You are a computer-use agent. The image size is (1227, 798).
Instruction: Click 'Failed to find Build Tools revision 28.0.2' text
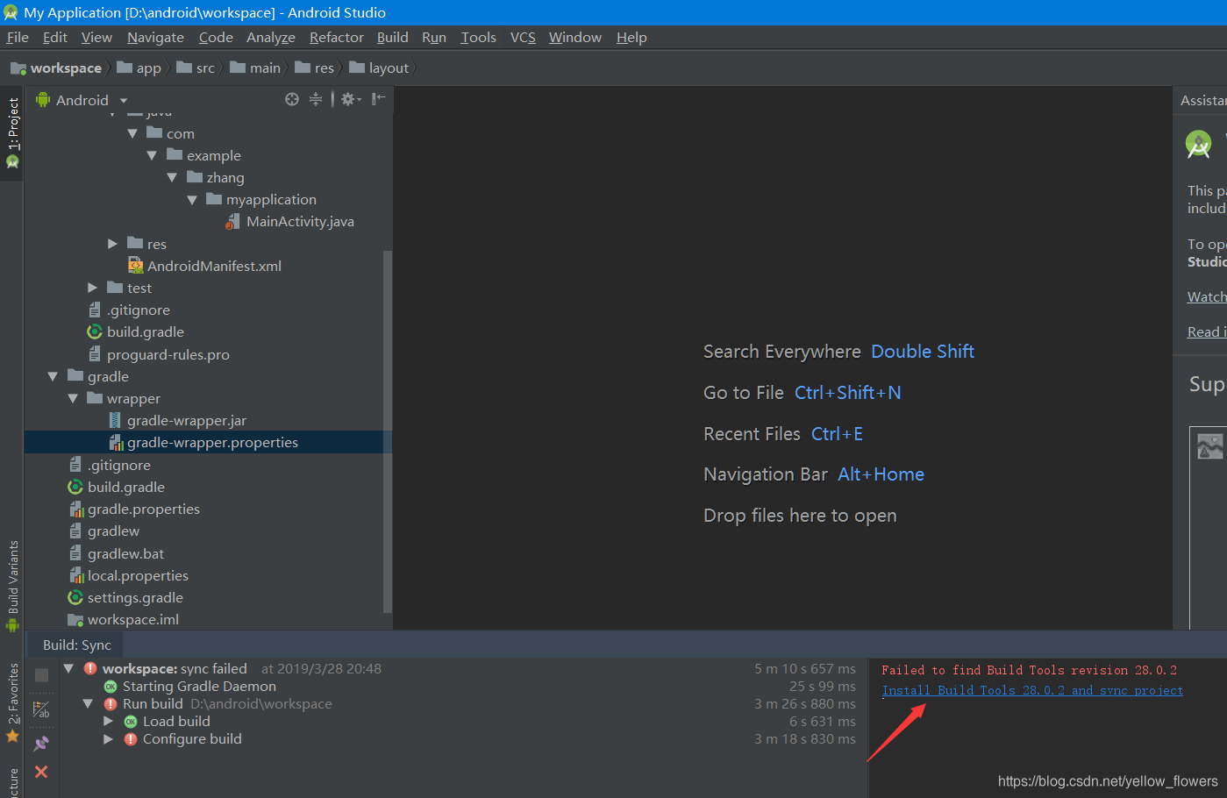click(1030, 670)
